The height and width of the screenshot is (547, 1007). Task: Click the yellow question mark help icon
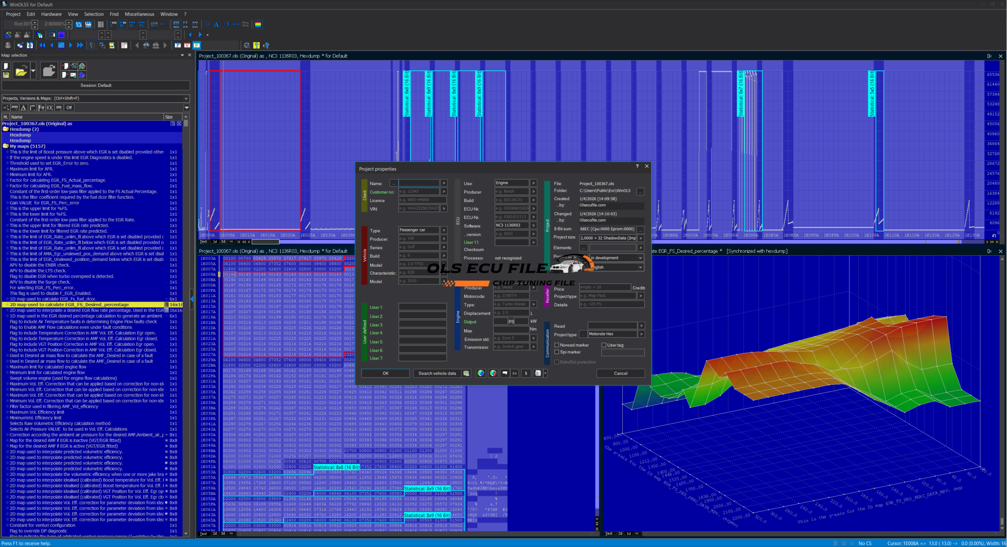tap(256, 45)
